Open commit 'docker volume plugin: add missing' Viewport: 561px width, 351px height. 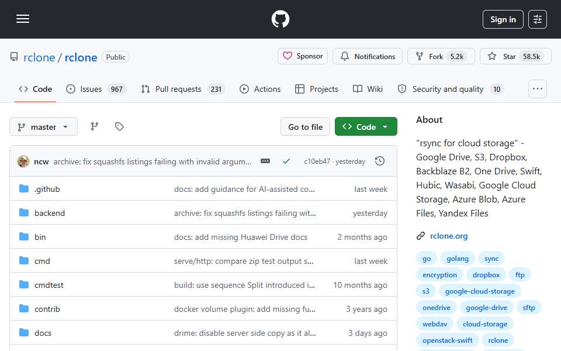coord(245,309)
